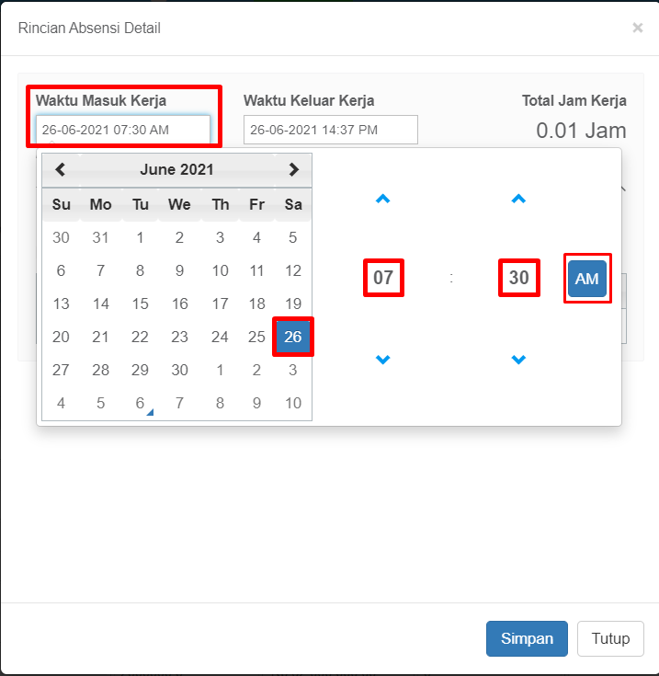659x676 pixels.
Task: Decrease minutes using down chevron
Action: [x=518, y=359]
